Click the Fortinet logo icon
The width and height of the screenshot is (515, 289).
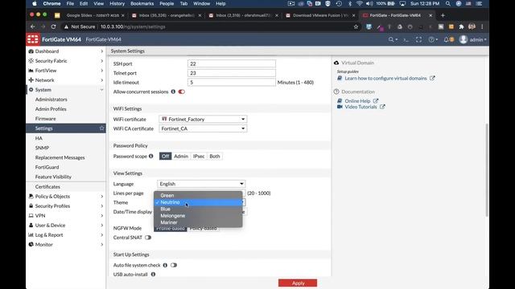tap(33, 39)
